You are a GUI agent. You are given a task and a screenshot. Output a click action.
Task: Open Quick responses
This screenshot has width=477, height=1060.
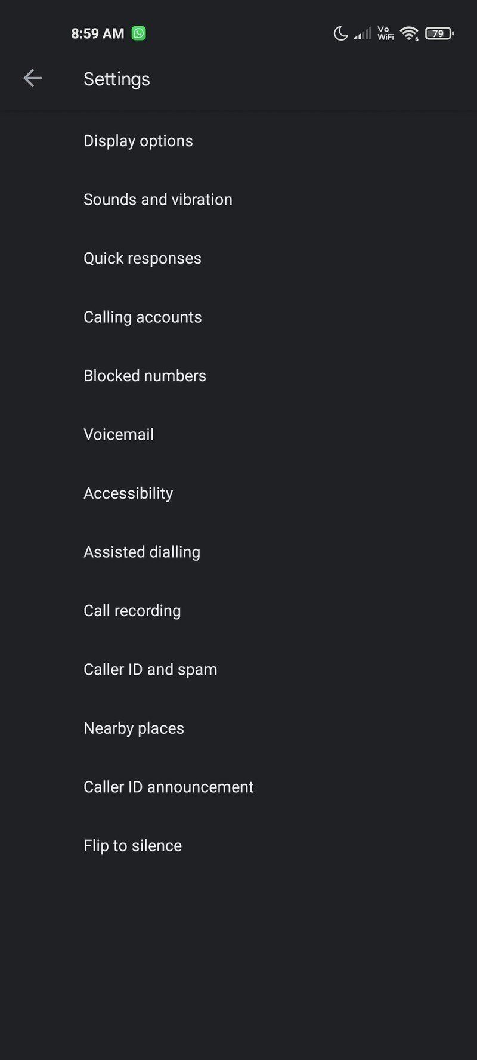(143, 258)
